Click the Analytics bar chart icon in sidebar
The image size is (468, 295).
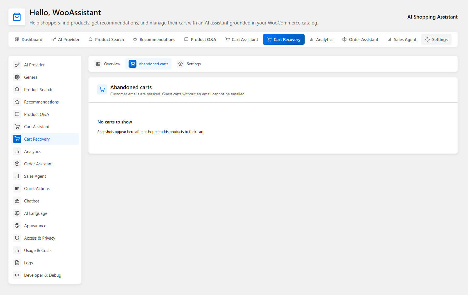pos(17,151)
